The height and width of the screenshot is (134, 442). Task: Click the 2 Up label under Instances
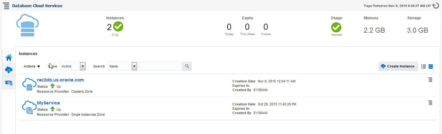point(115,35)
